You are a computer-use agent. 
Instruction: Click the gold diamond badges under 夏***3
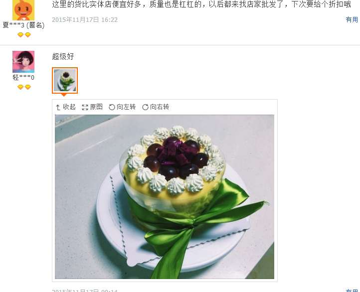(24, 35)
